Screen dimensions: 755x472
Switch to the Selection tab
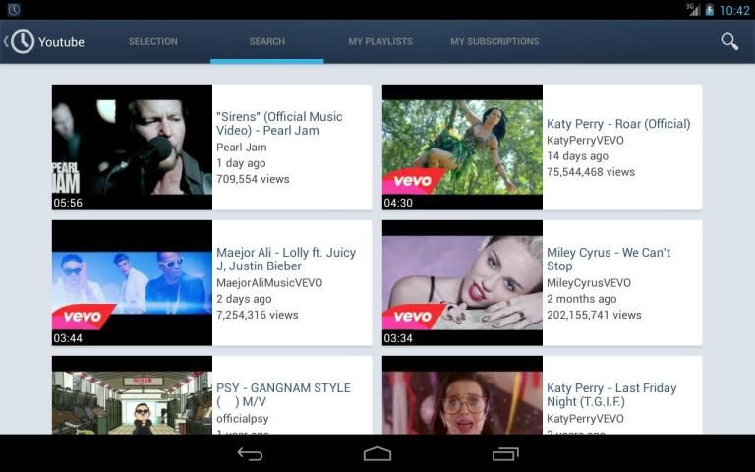[x=152, y=42]
